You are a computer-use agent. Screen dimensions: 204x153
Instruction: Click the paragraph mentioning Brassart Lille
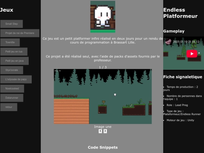(x=103, y=40)
